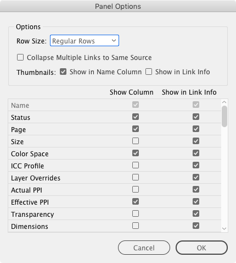236x263 pixels.
Task: Uncheck Show in Link Info for Transparency
Action: [x=196, y=213]
